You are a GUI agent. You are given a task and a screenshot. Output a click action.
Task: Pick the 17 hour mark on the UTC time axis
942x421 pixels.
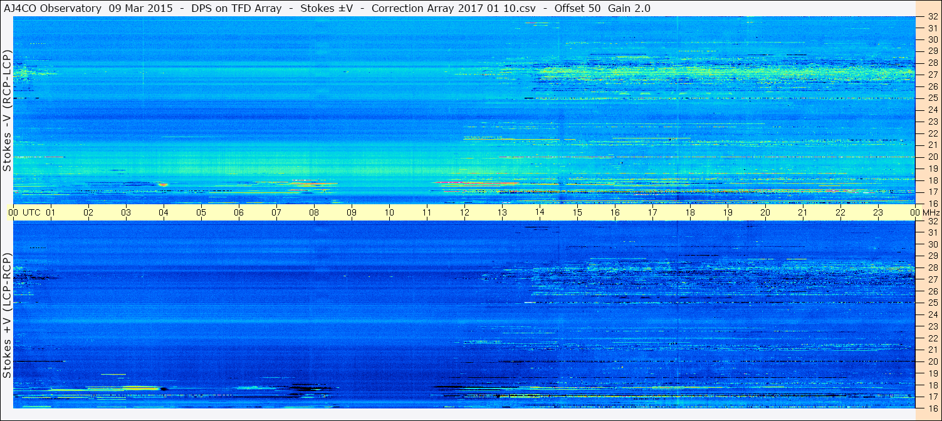[x=652, y=212]
